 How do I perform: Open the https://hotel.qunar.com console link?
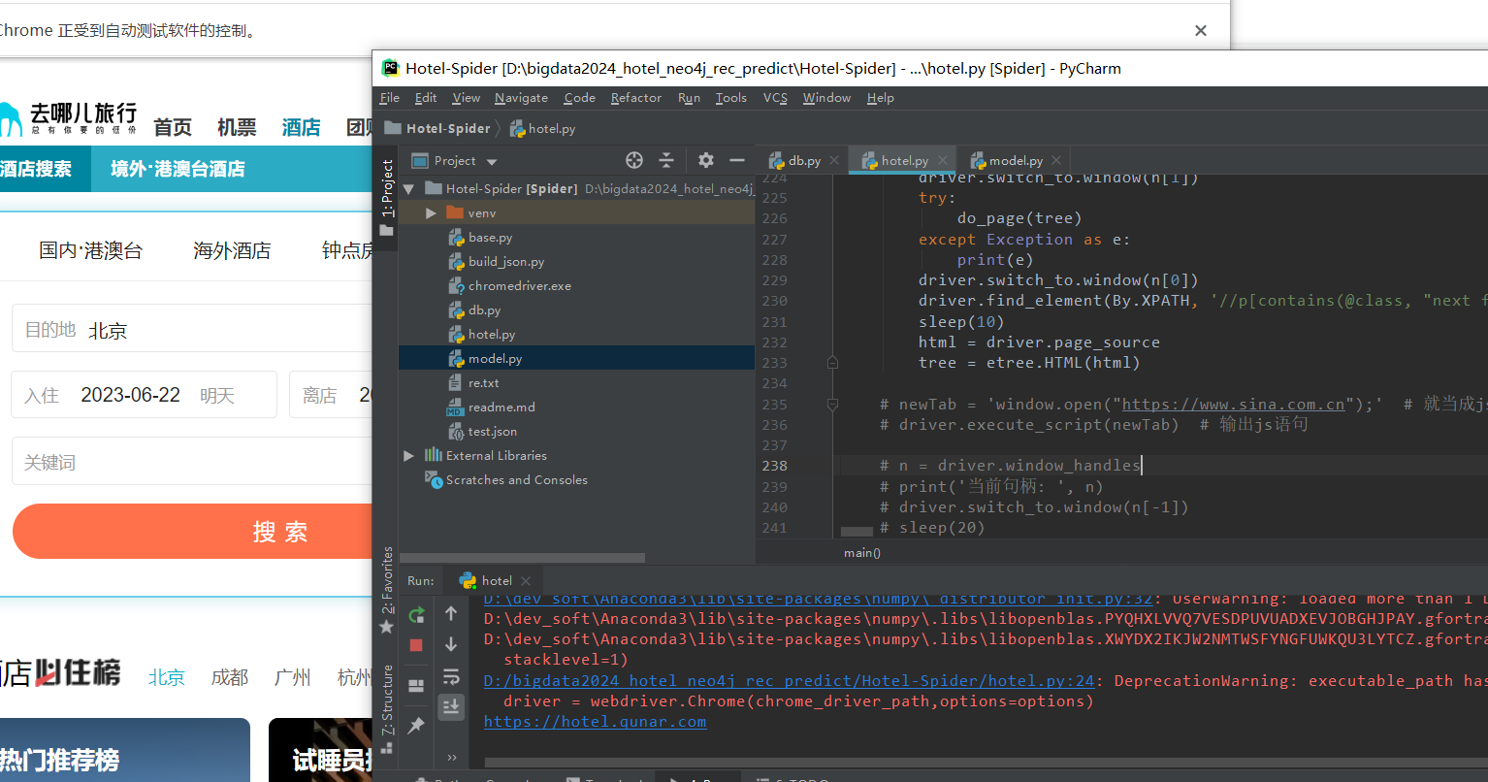(x=595, y=721)
